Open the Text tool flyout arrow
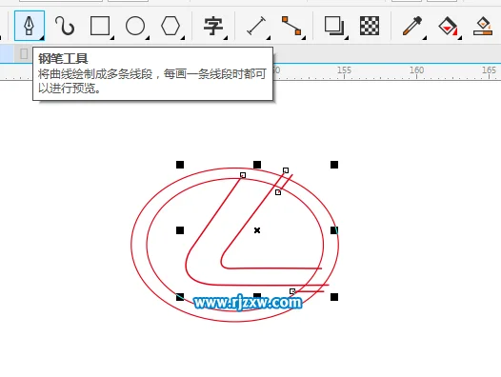This screenshot has height=377, width=501. [226, 38]
